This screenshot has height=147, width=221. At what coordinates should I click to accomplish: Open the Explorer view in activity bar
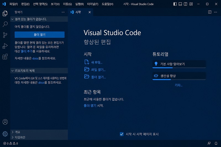[5, 13]
